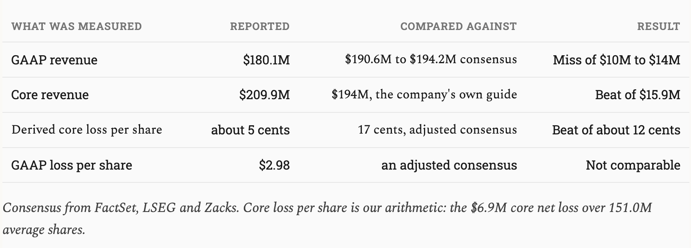Screen dimensions: 691x248
Task: Click the 'Compared Against' column header
Action: [x=458, y=26]
